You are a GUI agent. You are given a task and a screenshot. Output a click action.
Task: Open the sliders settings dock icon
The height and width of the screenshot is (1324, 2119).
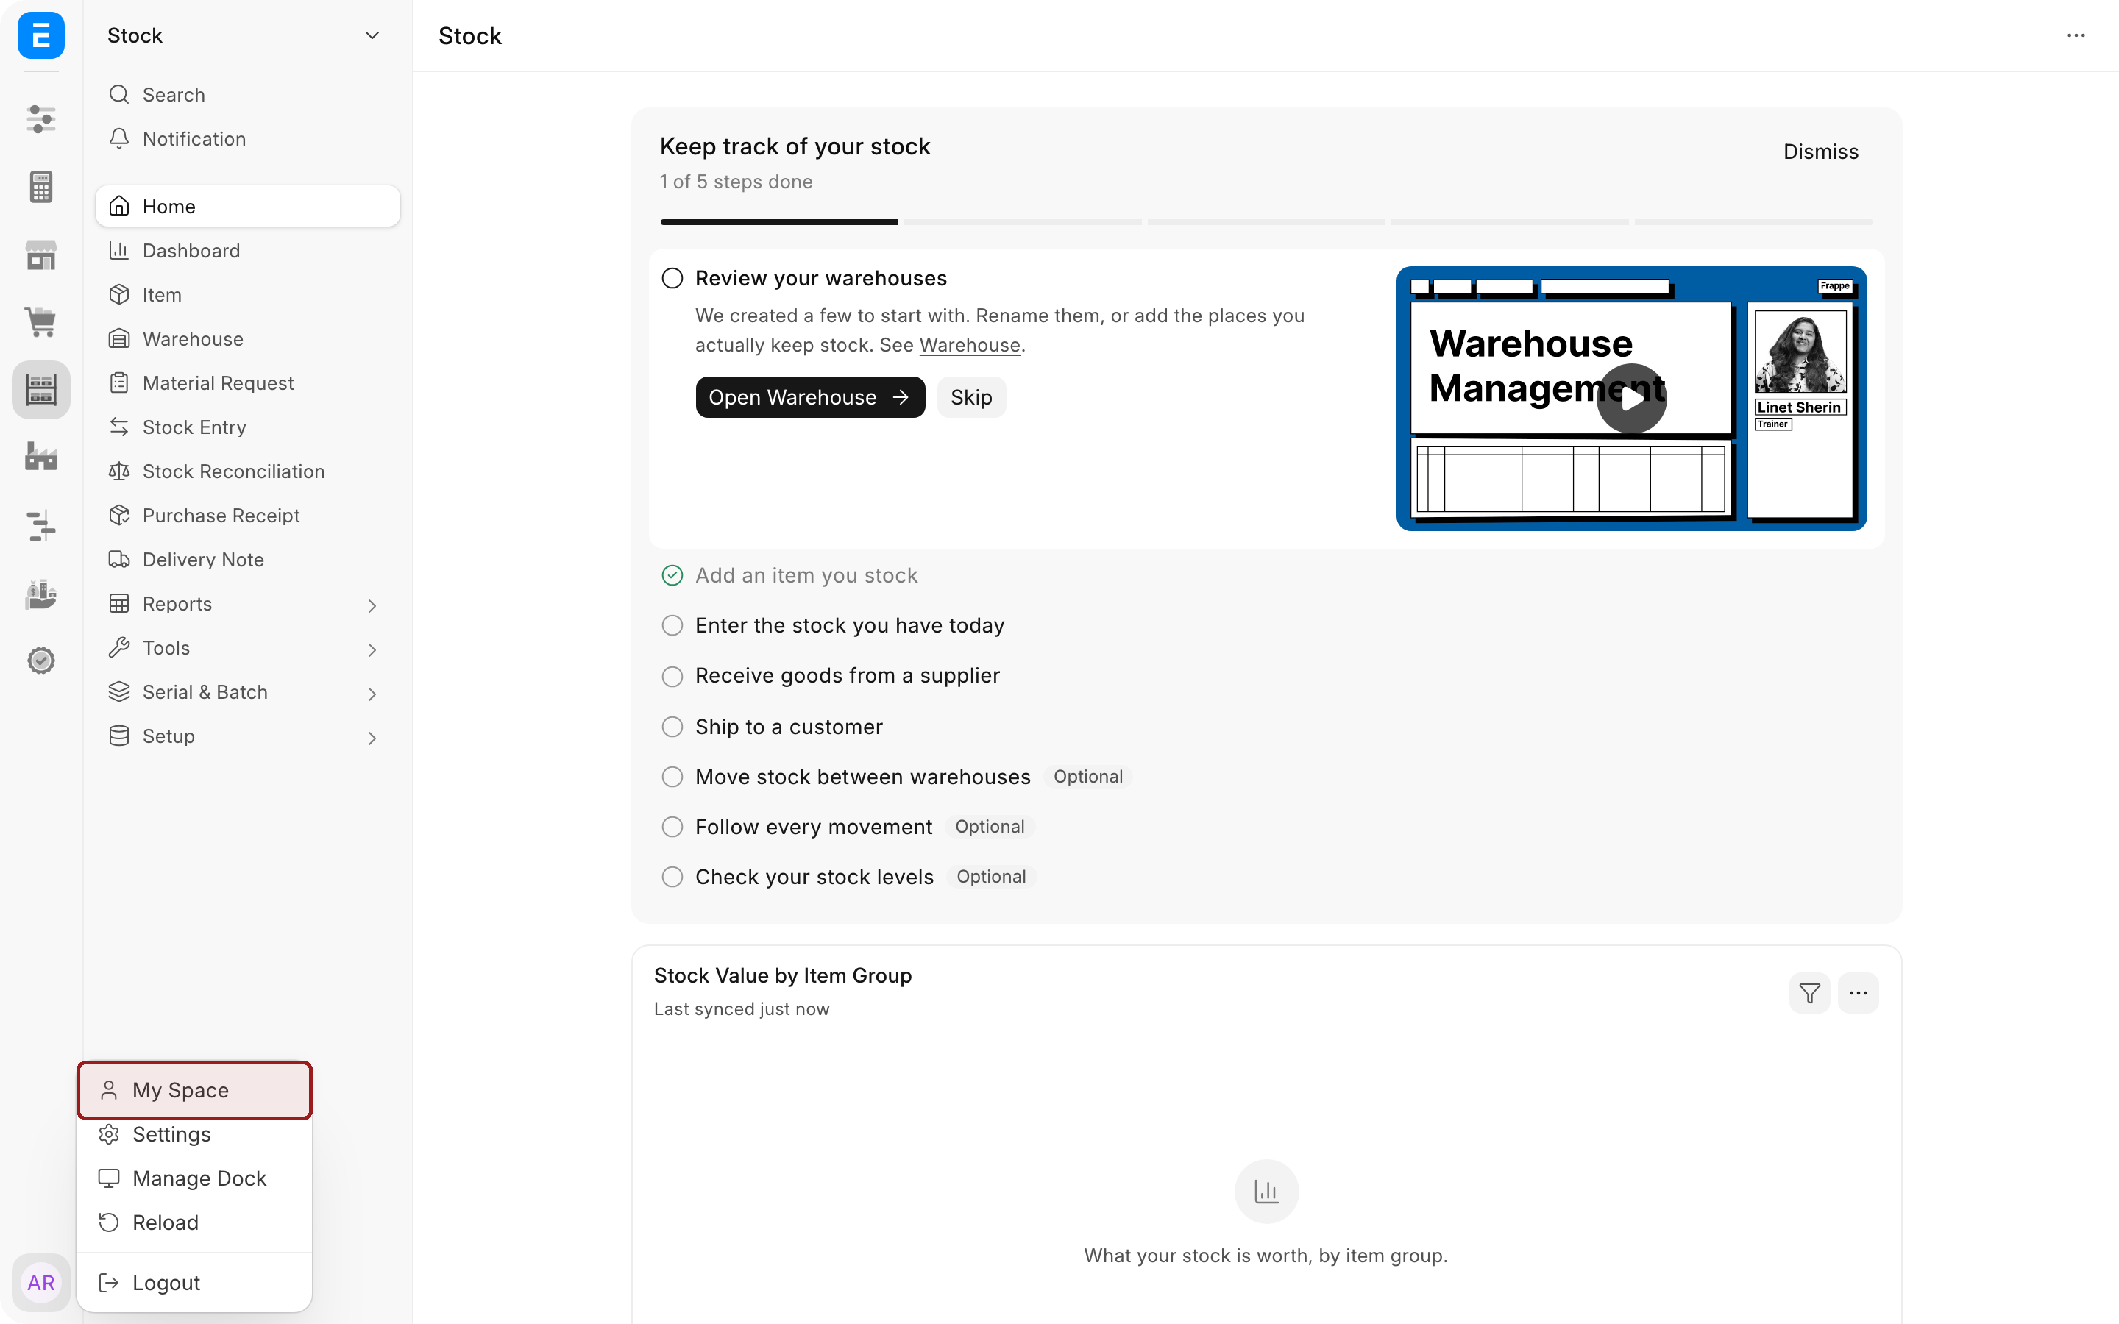[x=41, y=118]
